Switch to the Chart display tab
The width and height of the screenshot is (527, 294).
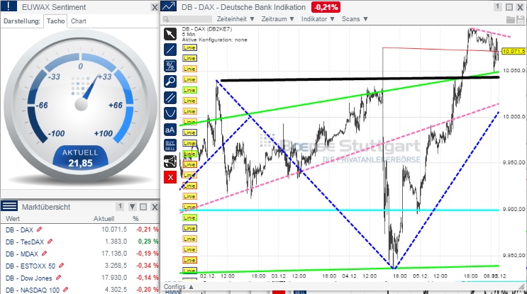[x=78, y=21]
